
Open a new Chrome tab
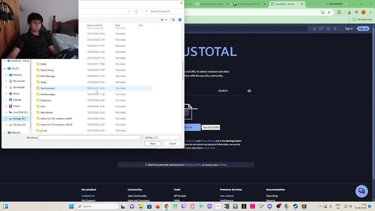coord(309,4)
